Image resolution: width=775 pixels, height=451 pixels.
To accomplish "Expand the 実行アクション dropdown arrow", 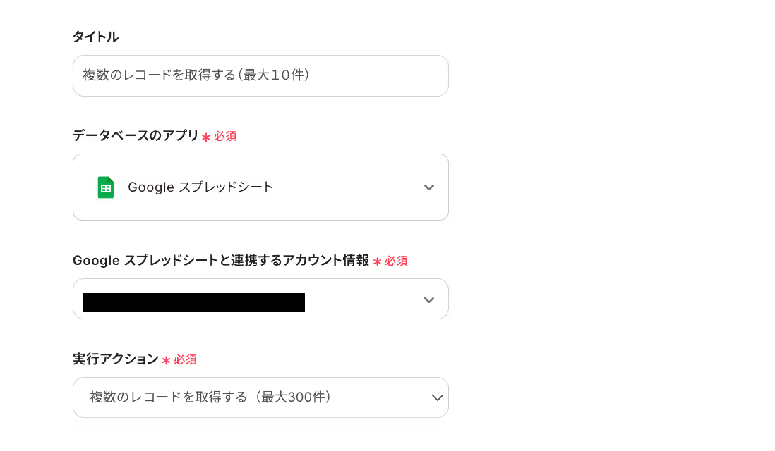I will tap(437, 397).
